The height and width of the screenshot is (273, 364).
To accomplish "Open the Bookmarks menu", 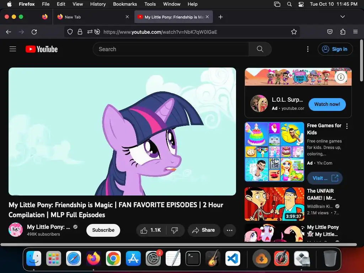I will (125, 4).
